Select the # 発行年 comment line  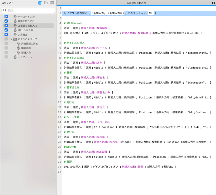click(x=69, y=132)
